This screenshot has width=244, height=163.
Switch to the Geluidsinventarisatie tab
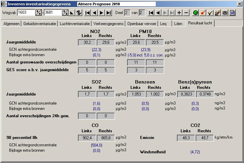pos(39,24)
